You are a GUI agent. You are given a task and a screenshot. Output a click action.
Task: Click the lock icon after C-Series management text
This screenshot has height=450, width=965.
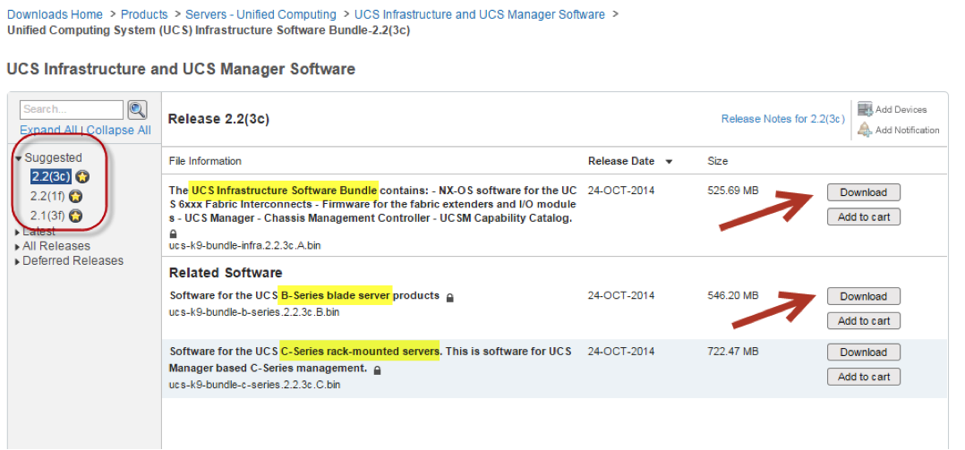point(377,370)
